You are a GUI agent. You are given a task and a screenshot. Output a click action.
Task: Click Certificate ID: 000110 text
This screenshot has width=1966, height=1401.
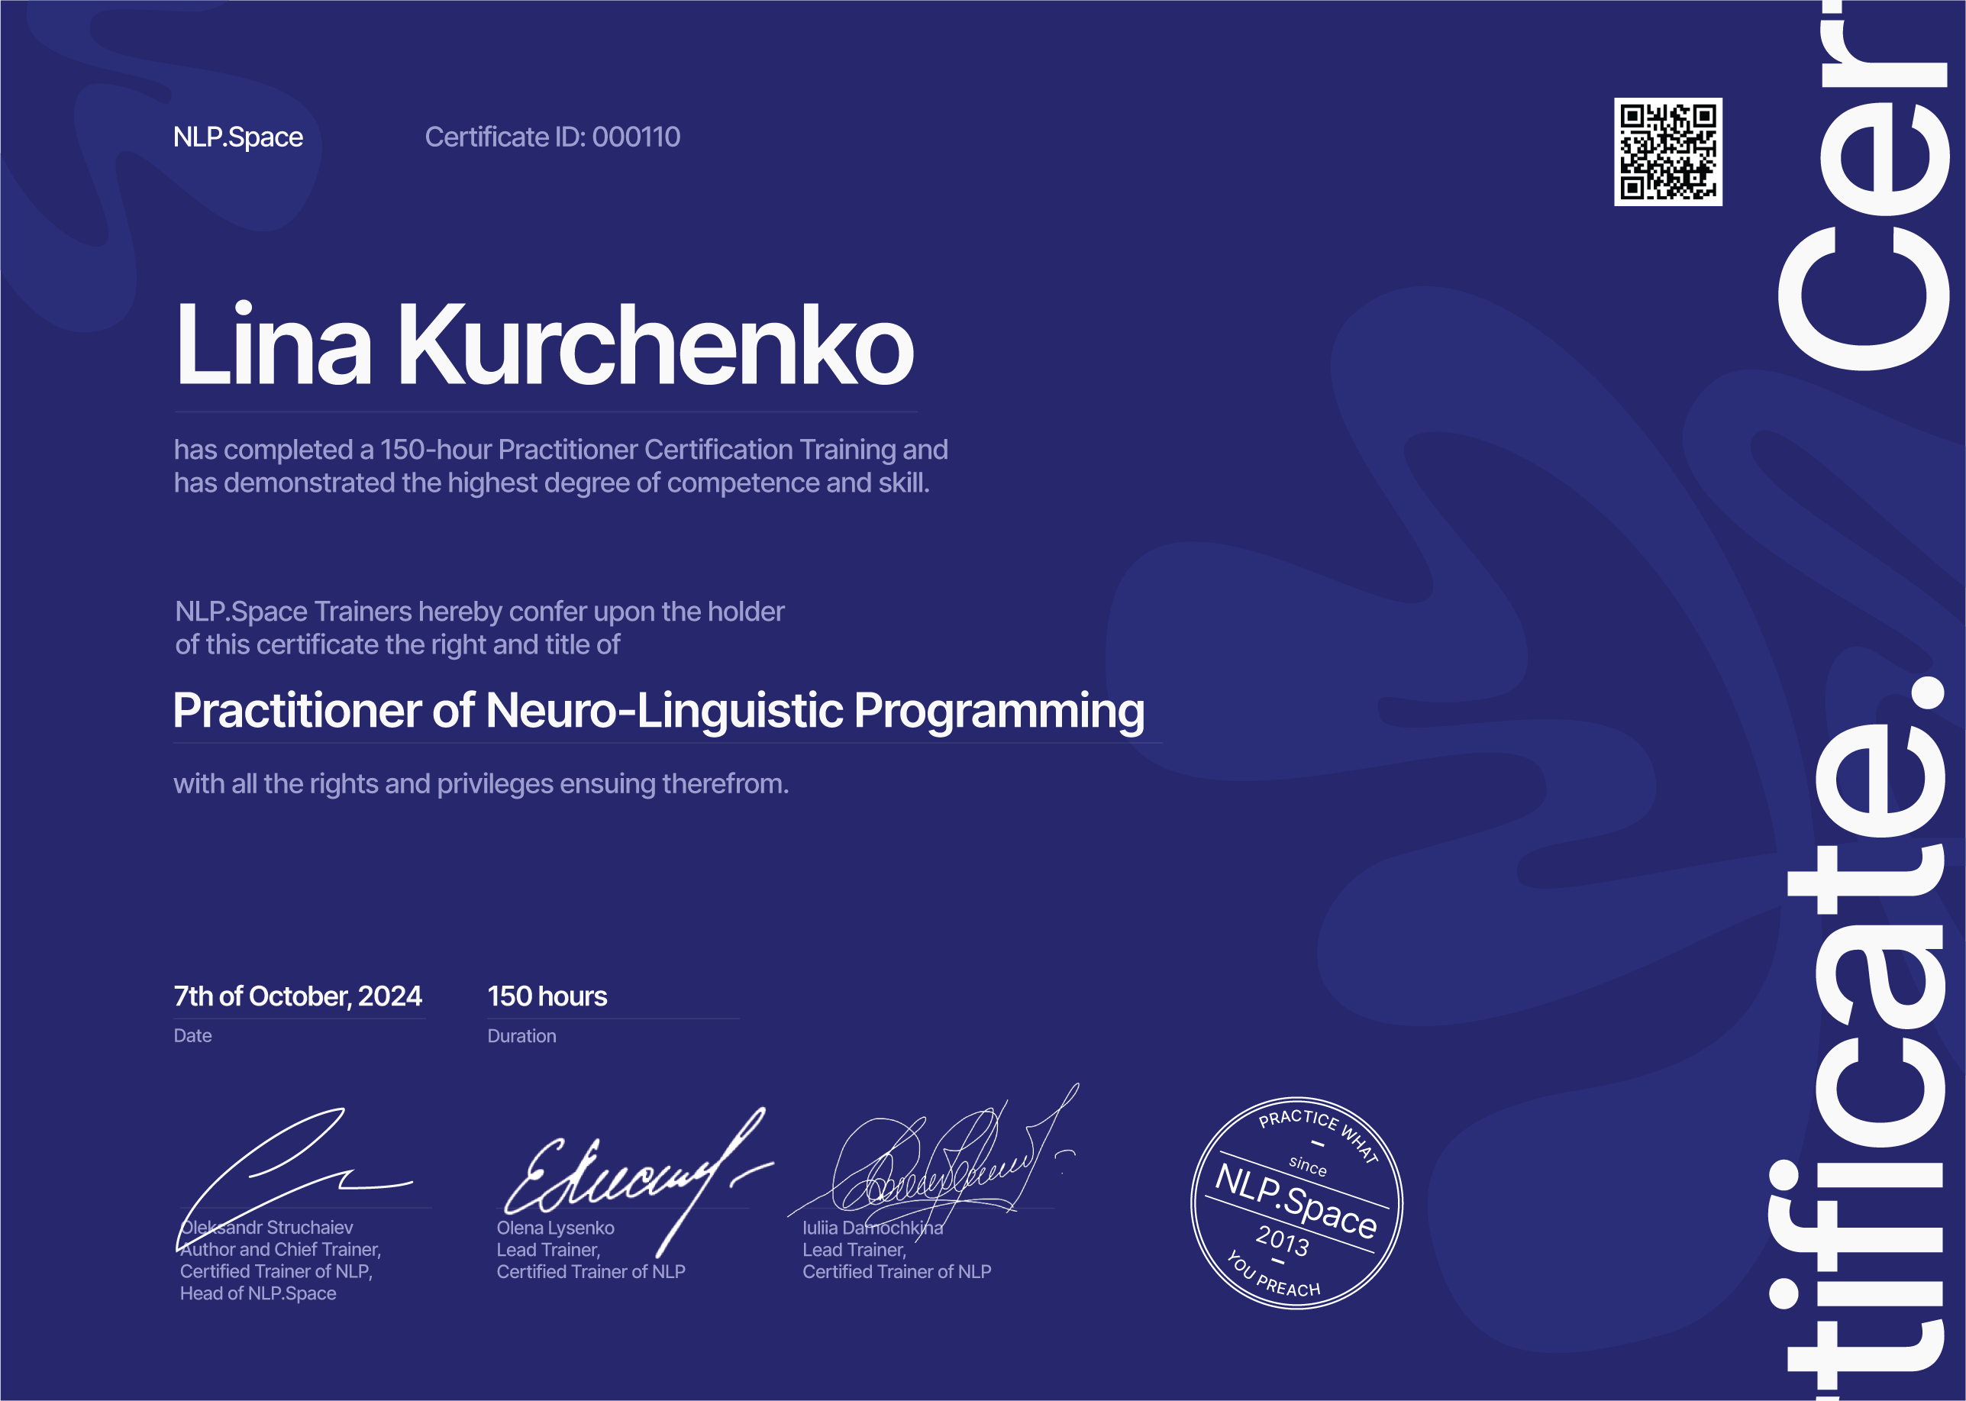tap(552, 137)
